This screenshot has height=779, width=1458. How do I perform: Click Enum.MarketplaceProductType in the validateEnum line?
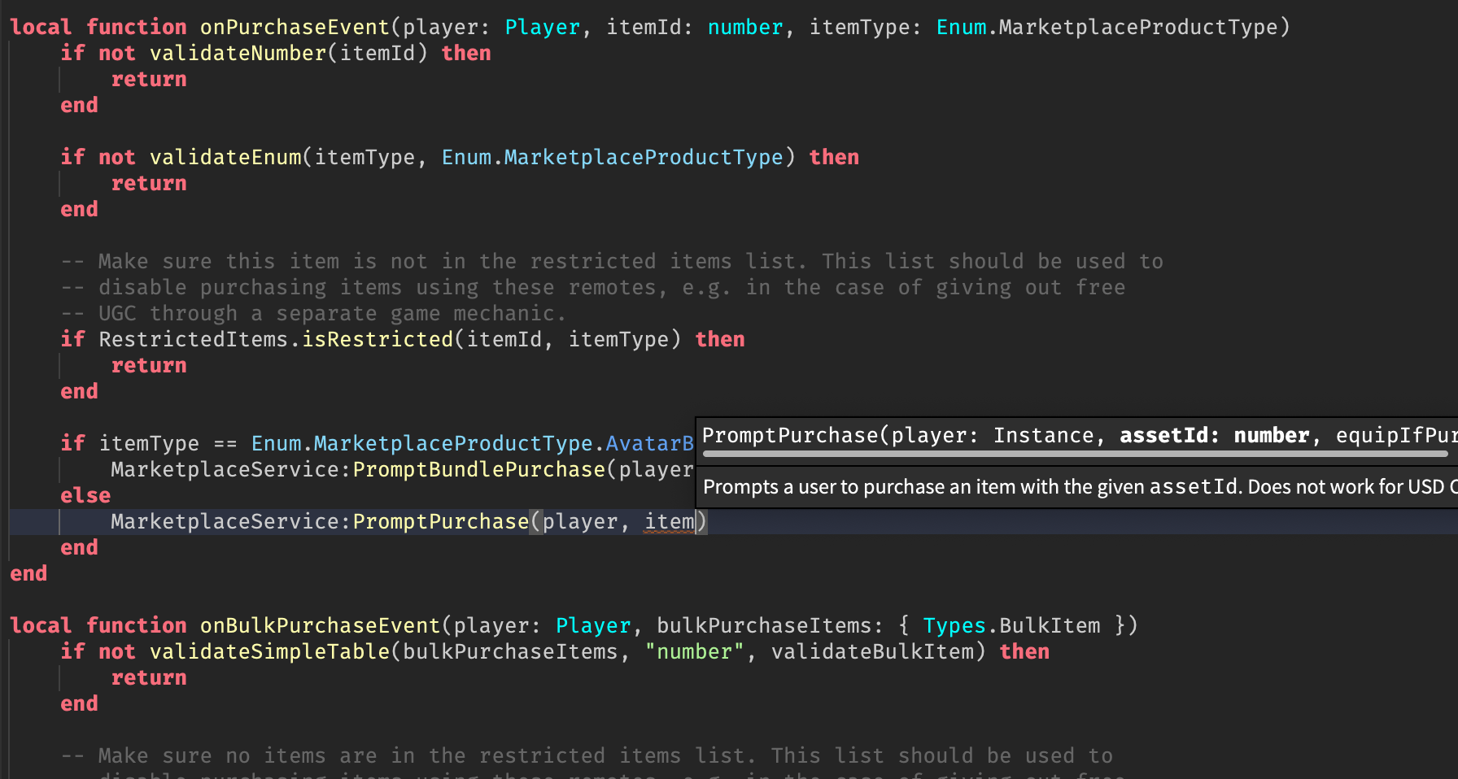[x=613, y=157]
